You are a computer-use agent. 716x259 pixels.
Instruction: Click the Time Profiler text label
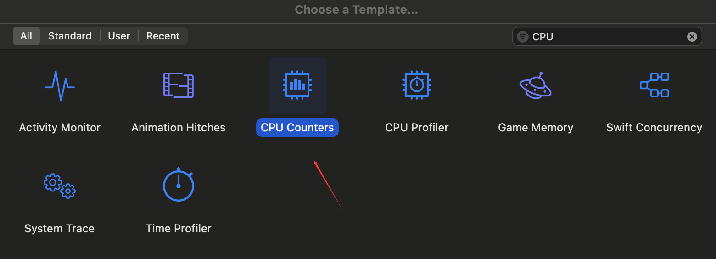[179, 229]
